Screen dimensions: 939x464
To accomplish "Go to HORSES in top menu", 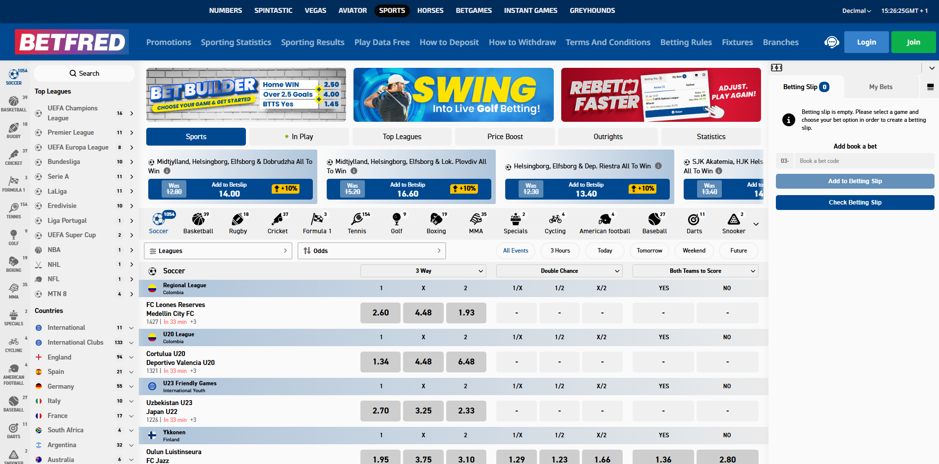I will click(430, 10).
